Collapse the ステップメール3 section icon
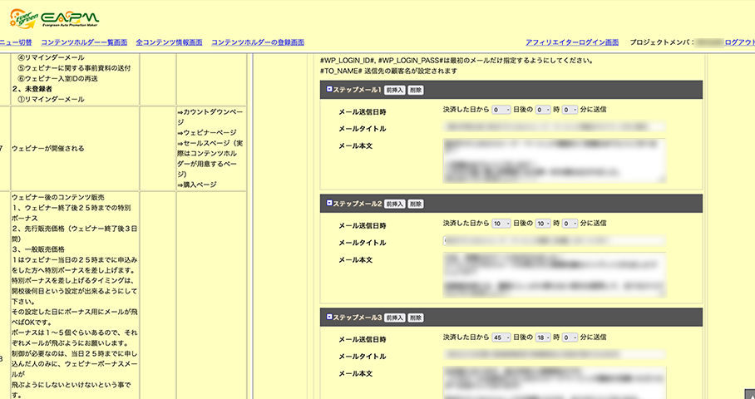This screenshot has height=399, width=755. [x=328, y=317]
